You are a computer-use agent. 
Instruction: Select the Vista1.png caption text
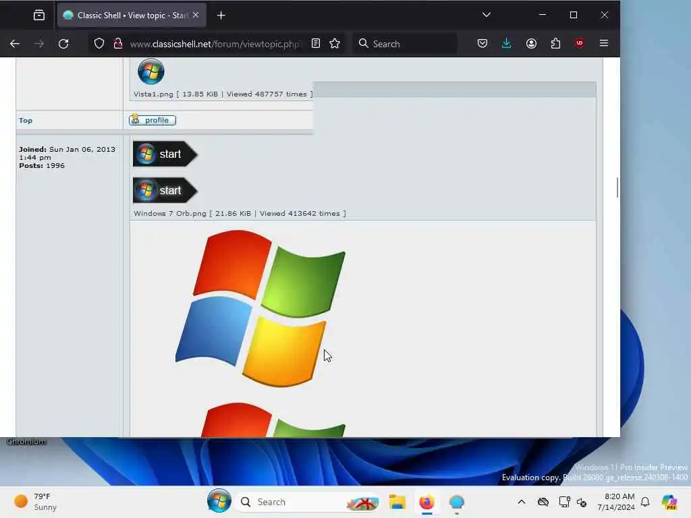click(x=223, y=94)
